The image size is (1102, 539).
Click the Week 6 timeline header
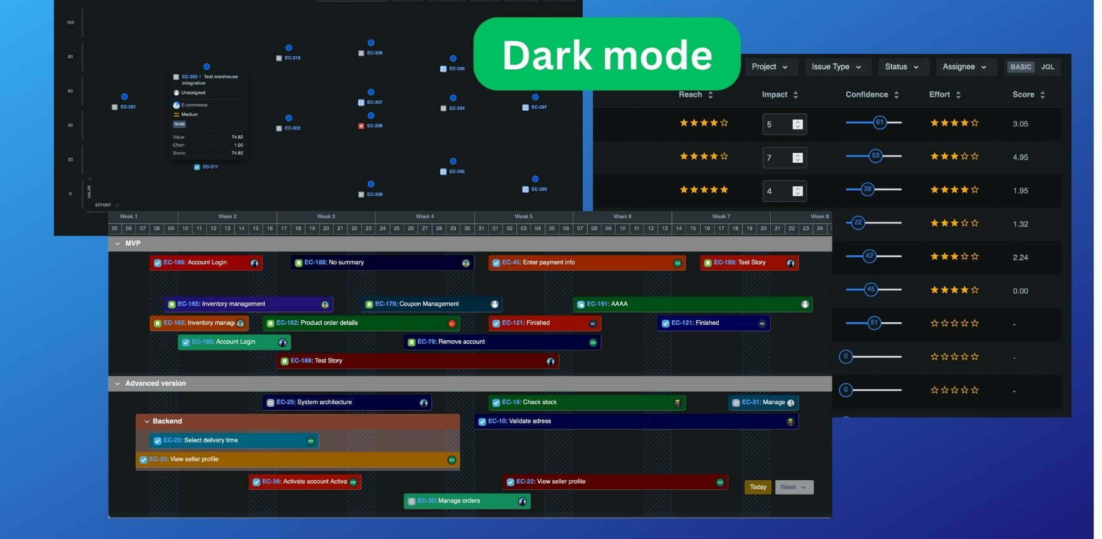point(622,217)
